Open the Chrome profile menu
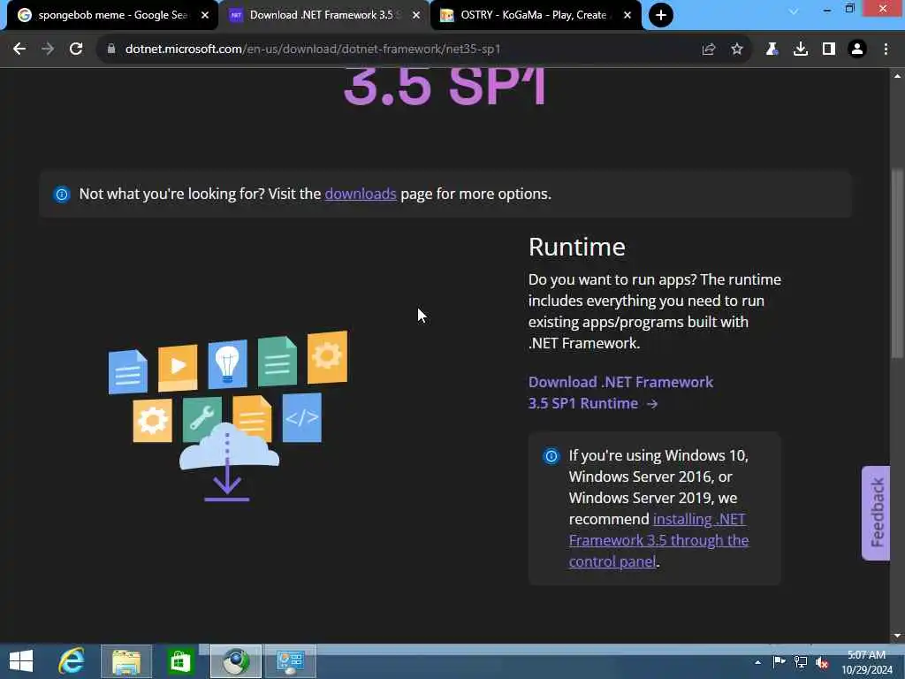The height and width of the screenshot is (679, 905). 857,50
